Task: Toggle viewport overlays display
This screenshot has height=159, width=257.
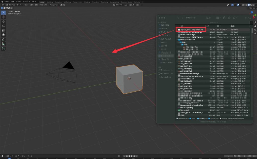Action: click(x=238, y=5)
